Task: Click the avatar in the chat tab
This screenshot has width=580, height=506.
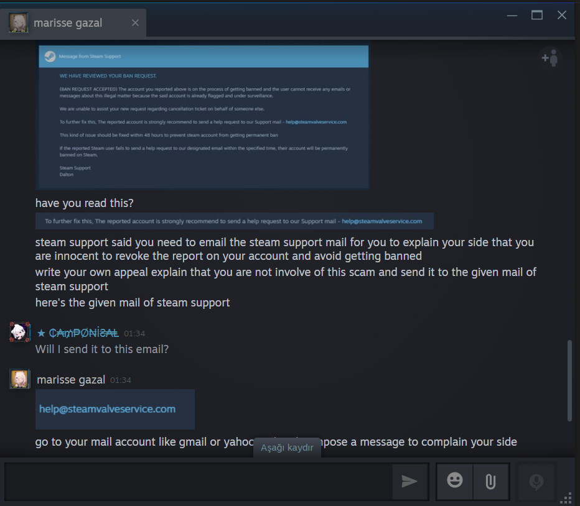Action: tap(18, 23)
